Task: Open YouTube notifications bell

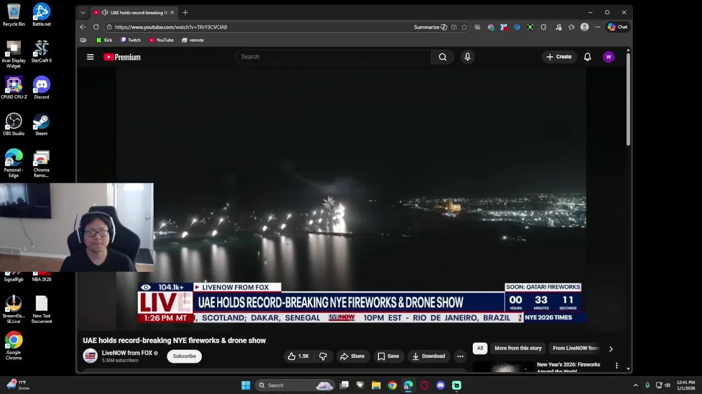Action: click(587, 57)
